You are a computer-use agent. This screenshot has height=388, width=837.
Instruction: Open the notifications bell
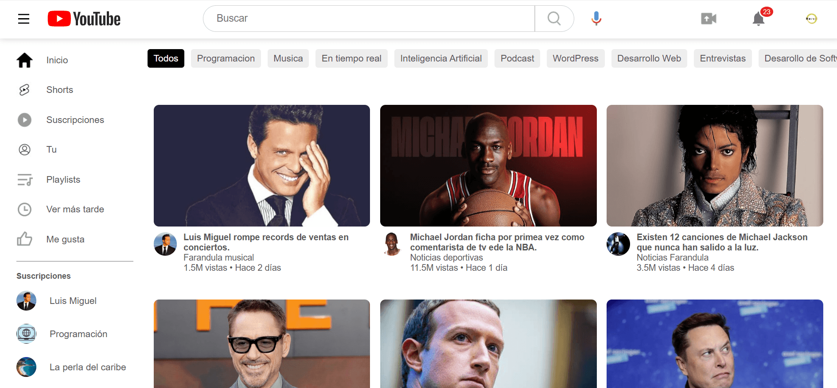coord(759,19)
